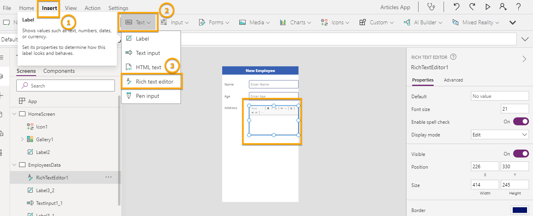Toggle the Visible switch
Screen dimensions: 533x216
click(x=521, y=154)
